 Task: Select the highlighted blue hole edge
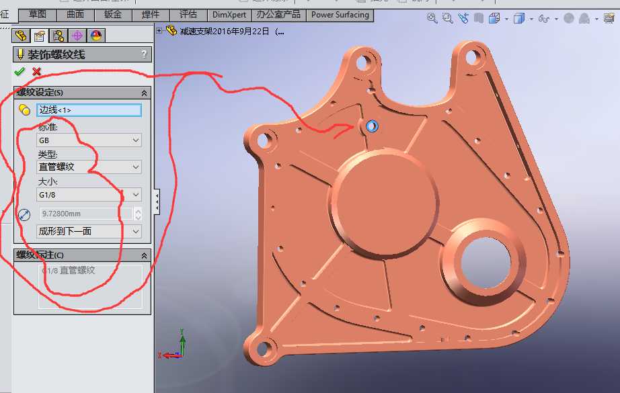(x=372, y=126)
